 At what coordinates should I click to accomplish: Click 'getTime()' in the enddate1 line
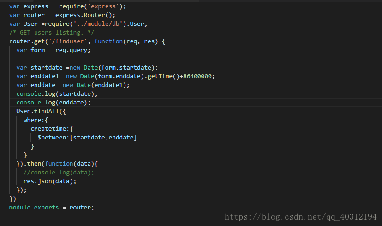coord(163,76)
